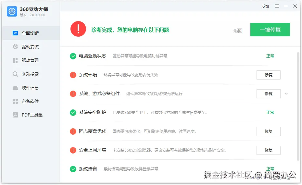
Task: Switch to 驱动安装 section
Action: coord(31,47)
